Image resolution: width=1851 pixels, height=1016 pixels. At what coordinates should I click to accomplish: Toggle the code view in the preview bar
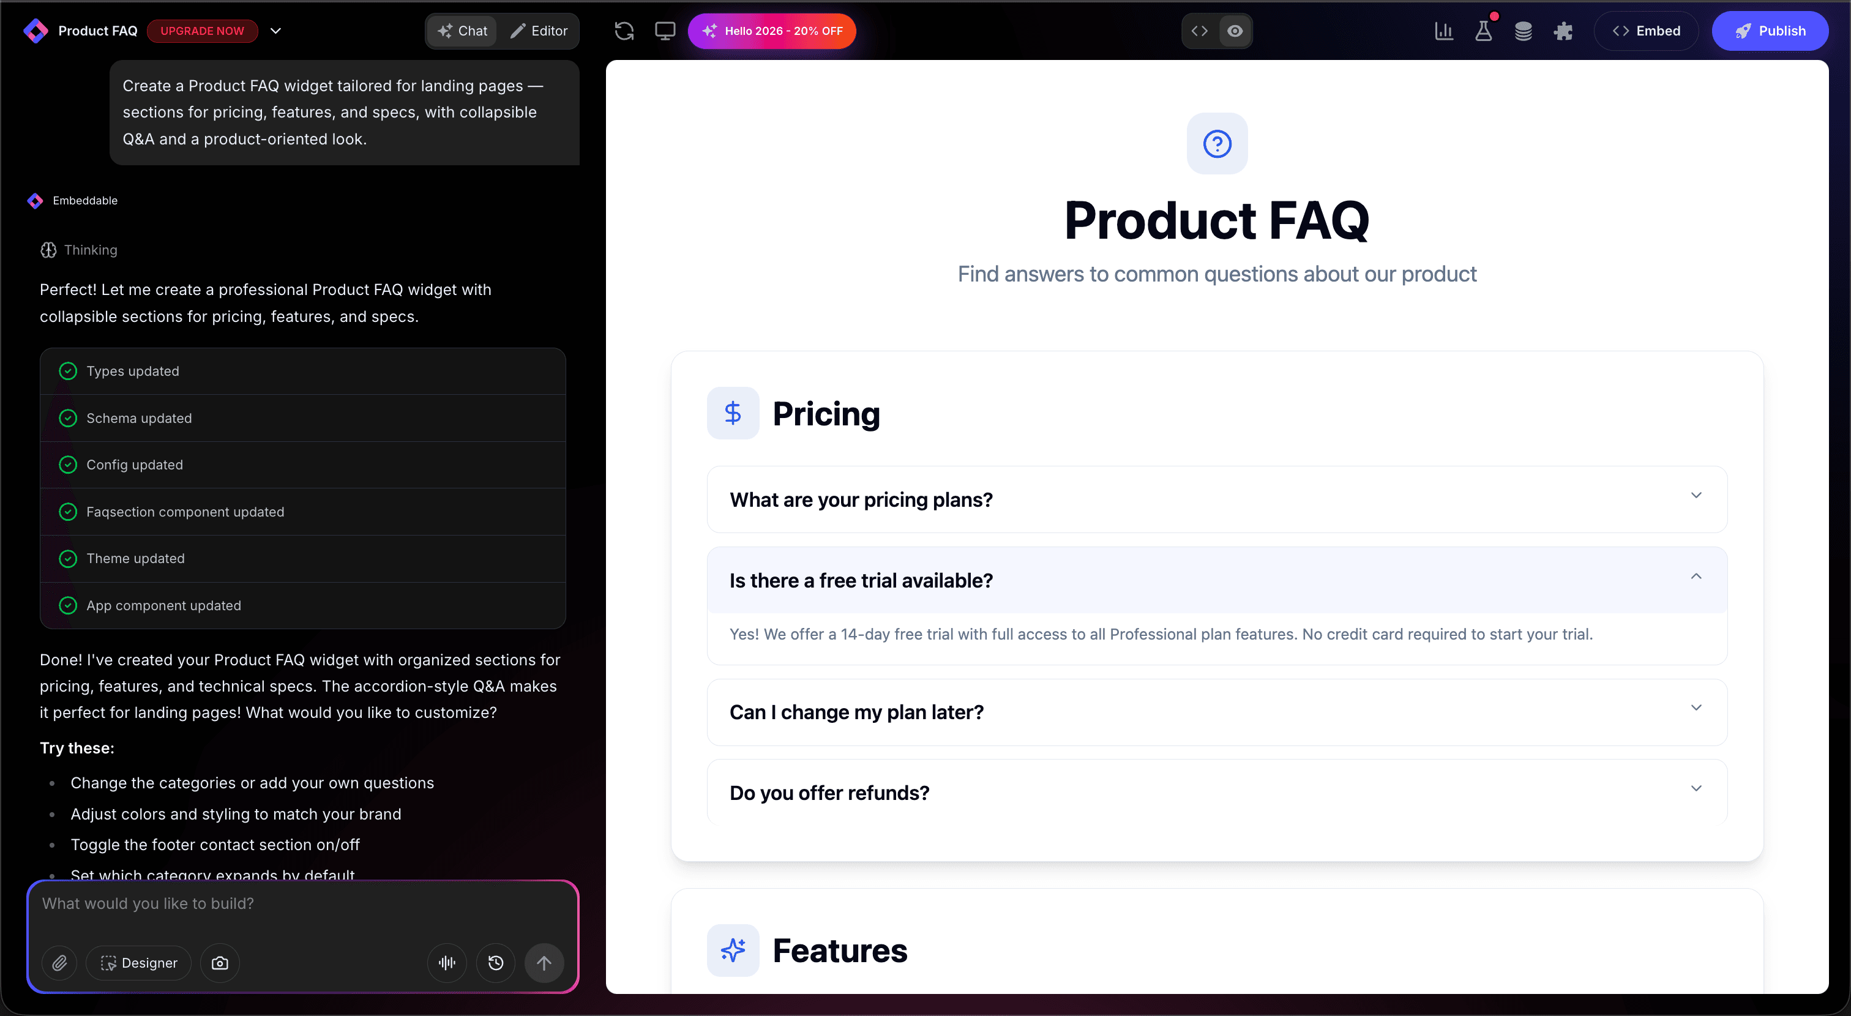point(1198,31)
